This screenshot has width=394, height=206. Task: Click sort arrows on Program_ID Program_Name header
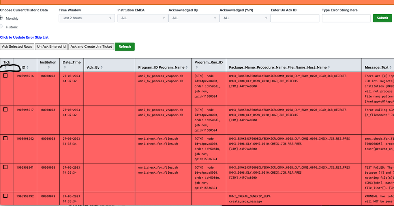tap(188, 68)
